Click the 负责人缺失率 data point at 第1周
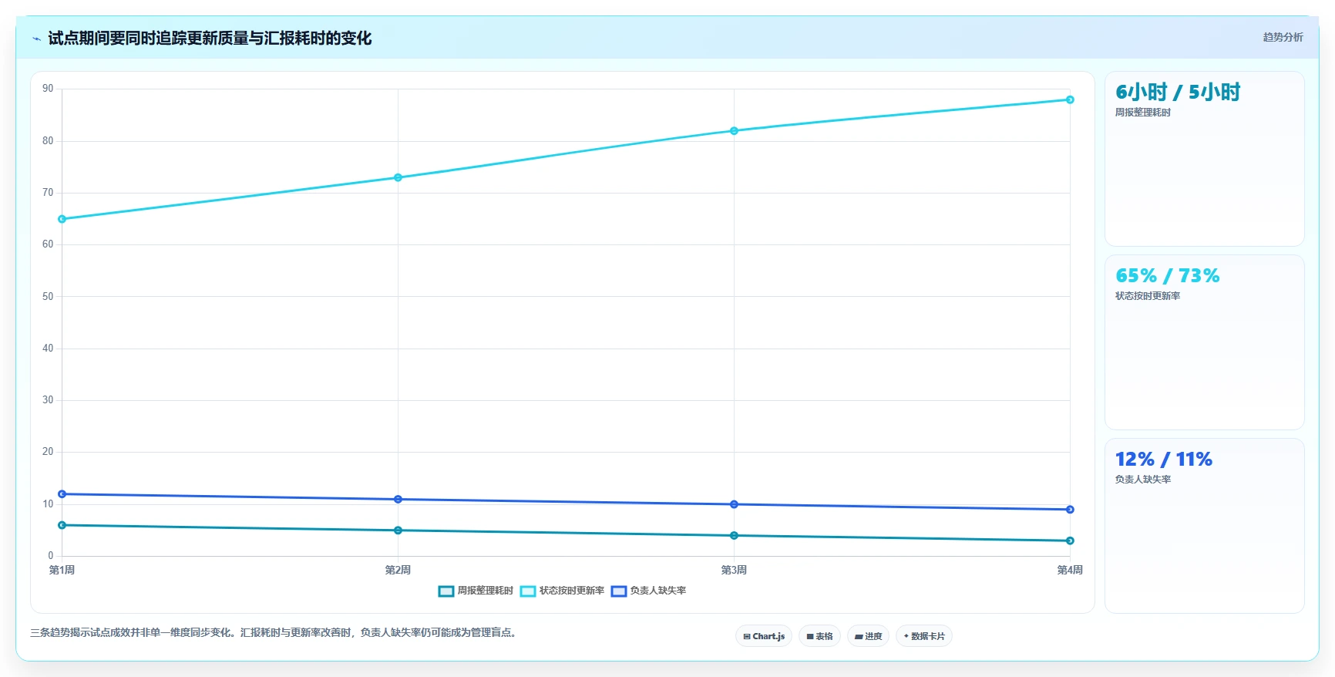This screenshot has height=677, width=1335. pyautogui.click(x=62, y=494)
